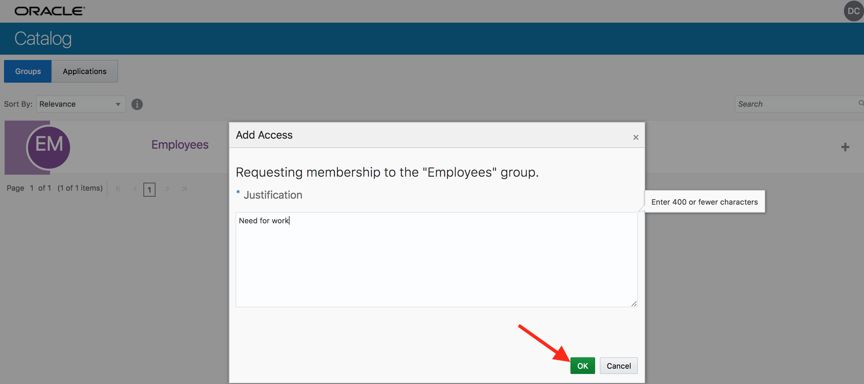864x384 pixels.
Task: Open the DC user avatar menu
Action: pyautogui.click(x=853, y=11)
